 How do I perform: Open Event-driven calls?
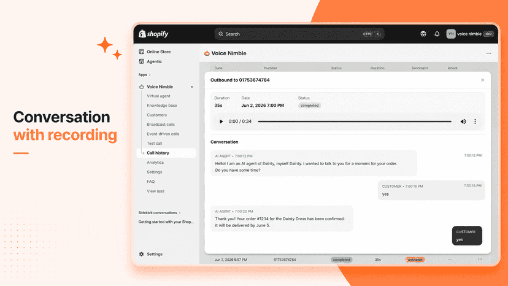tap(163, 134)
